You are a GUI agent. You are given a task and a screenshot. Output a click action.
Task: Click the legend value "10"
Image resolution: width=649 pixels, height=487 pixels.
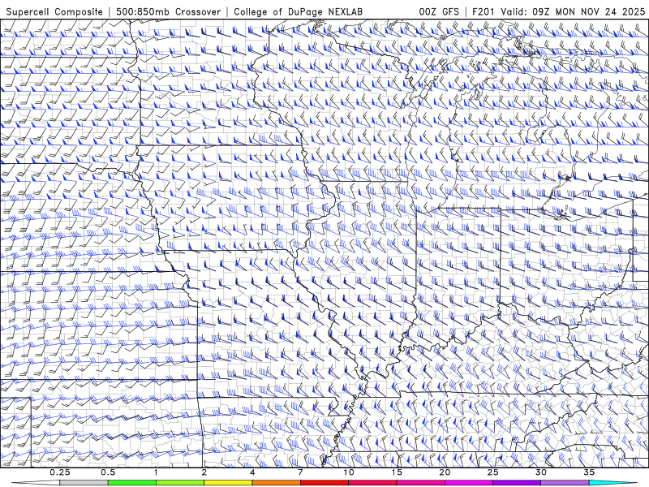tap(349, 472)
